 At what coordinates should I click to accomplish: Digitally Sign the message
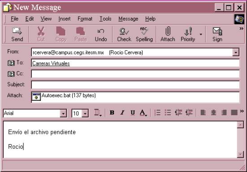click(x=217, y=34)
